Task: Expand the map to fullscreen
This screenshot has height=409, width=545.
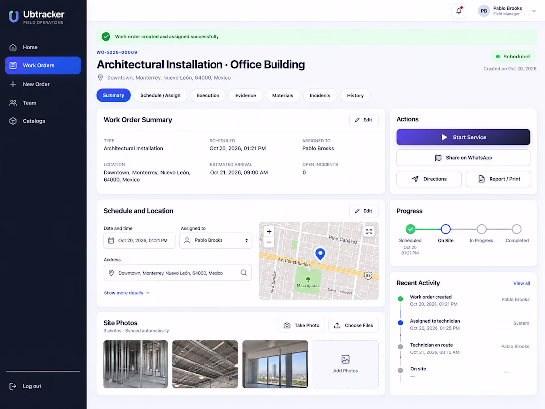Action: click(x=369, y=232)
